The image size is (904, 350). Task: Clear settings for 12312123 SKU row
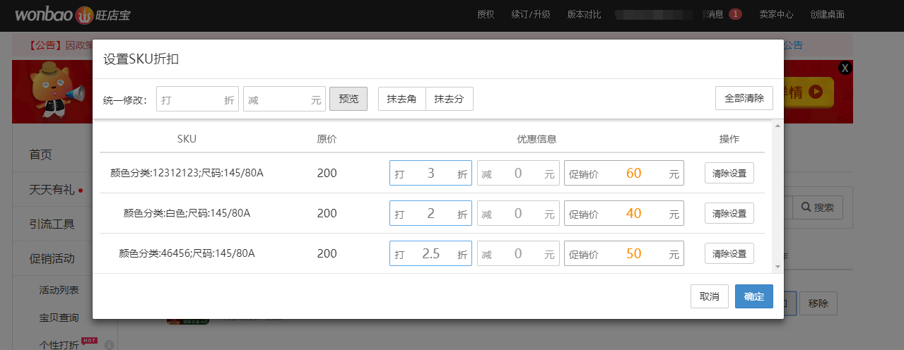pos(729,173)
